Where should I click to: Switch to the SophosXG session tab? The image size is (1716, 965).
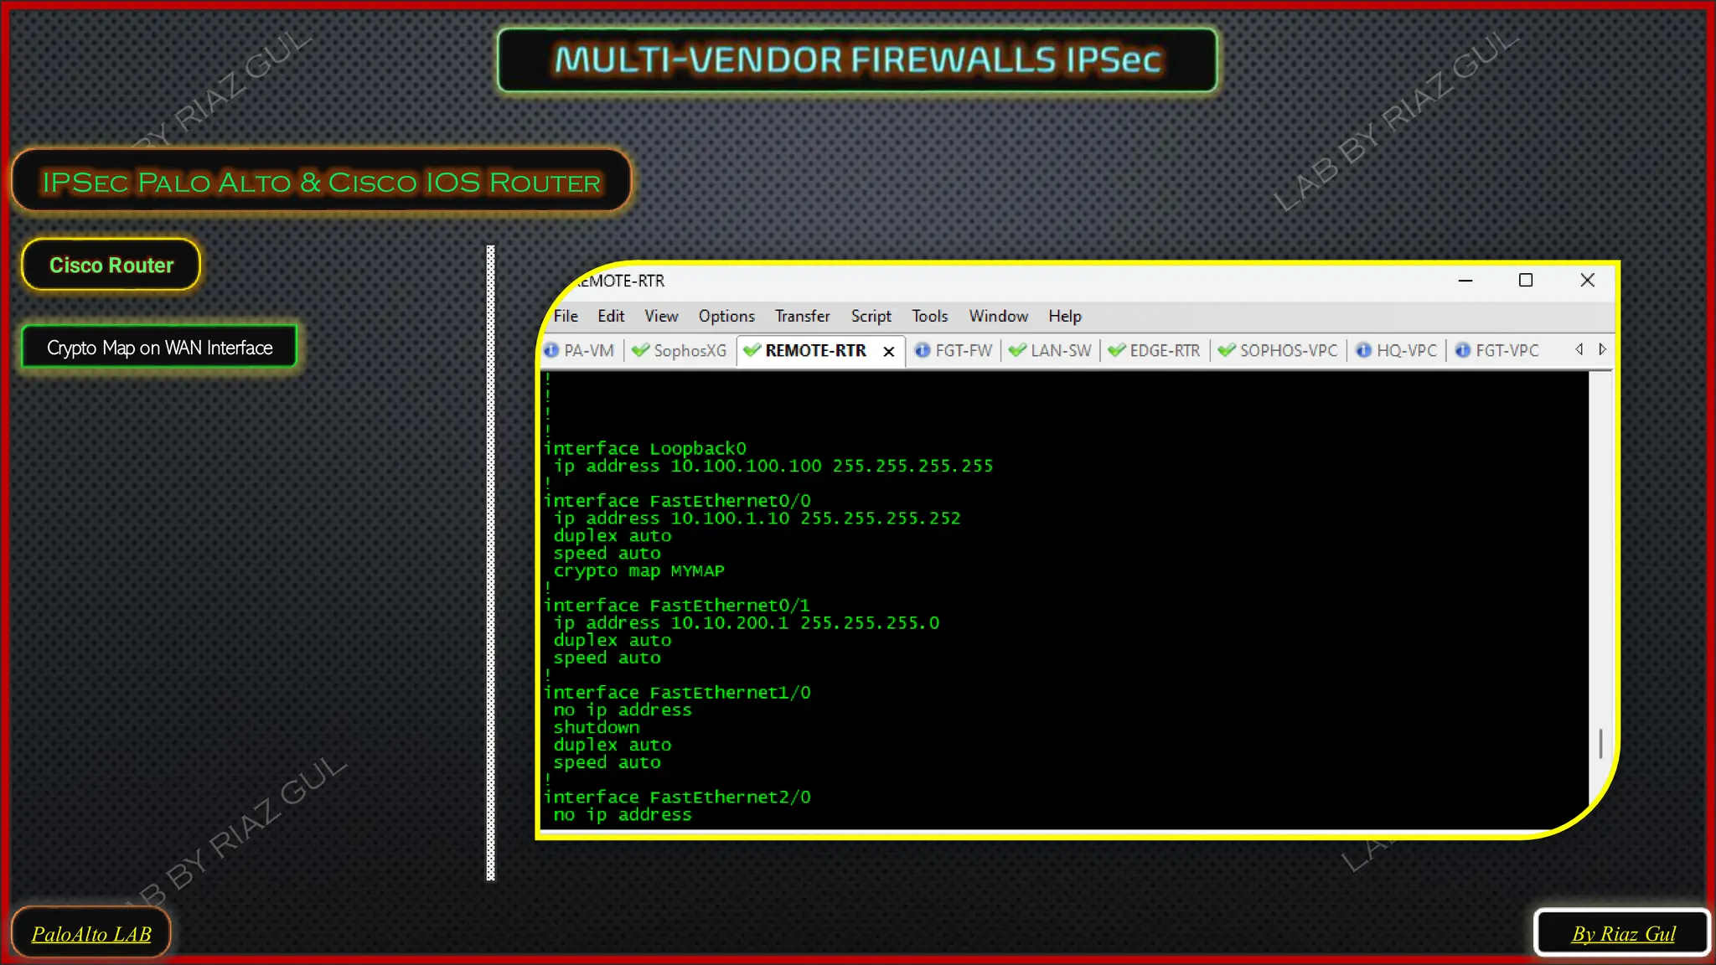[x=680, y=350]
